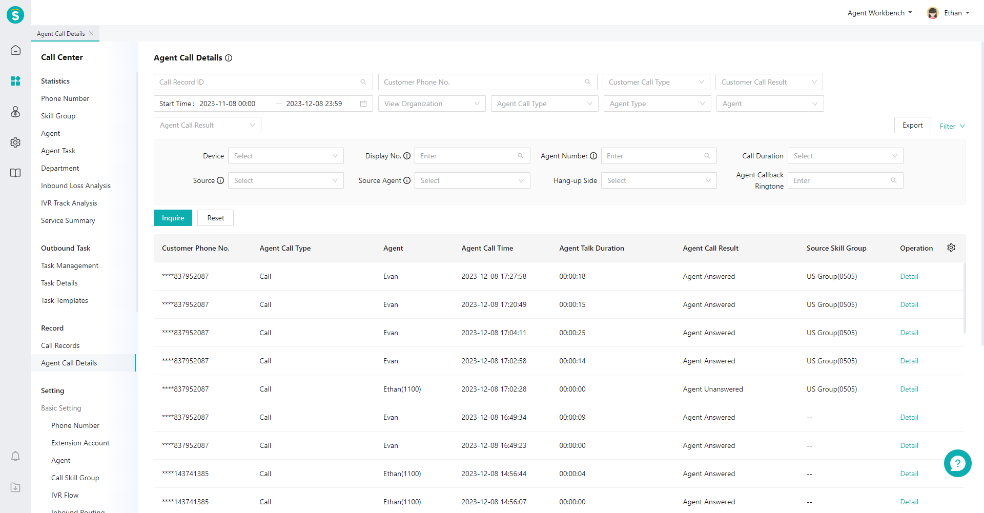Click Agent Call Time column header
Viewport: 984px width, 513px height.
(x=487, y=248)
